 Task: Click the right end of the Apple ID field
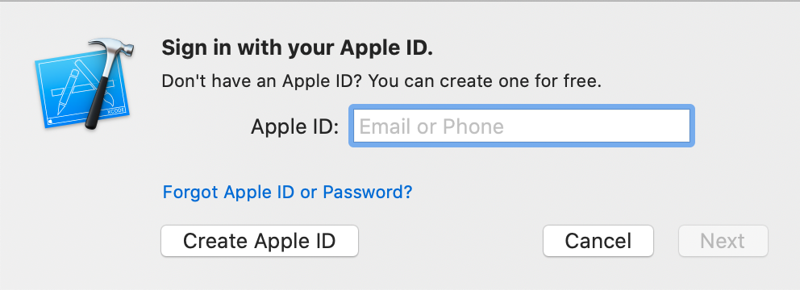coord(673,126)
